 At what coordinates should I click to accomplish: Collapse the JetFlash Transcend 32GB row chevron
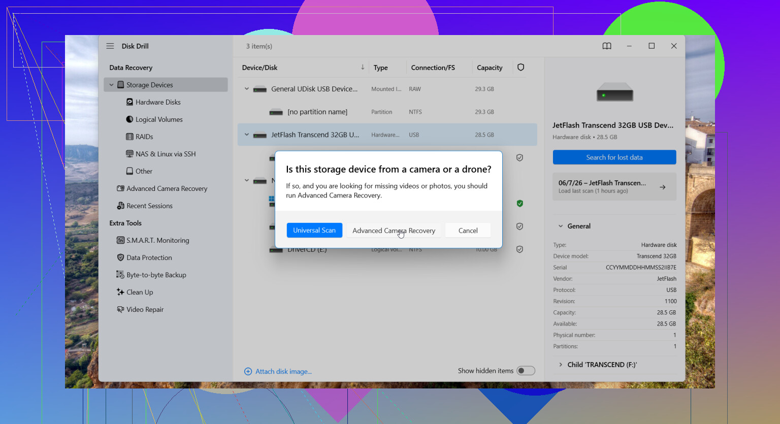(247, 135)
